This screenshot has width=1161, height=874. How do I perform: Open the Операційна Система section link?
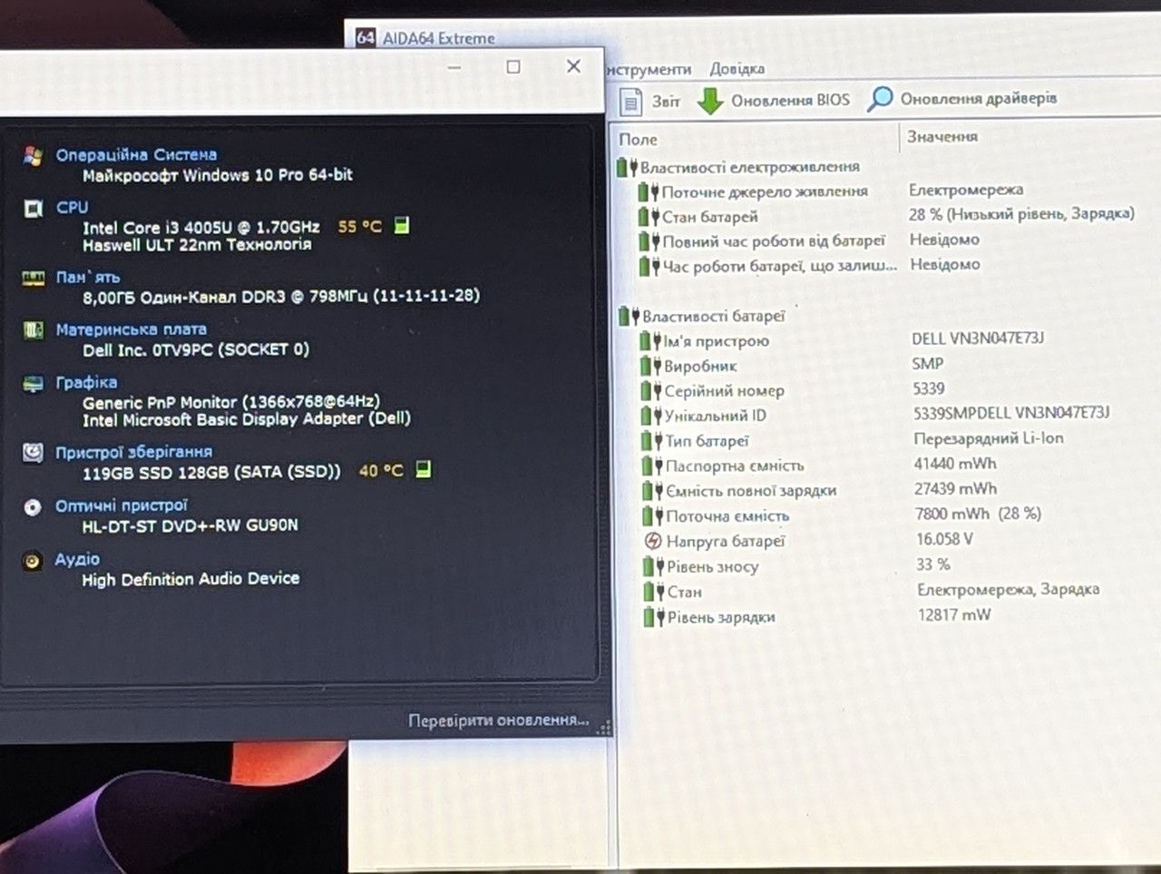point(136,155)
